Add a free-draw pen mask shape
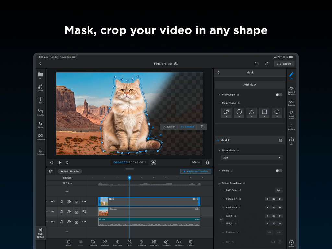332x249 pixels. pos(226,113)
